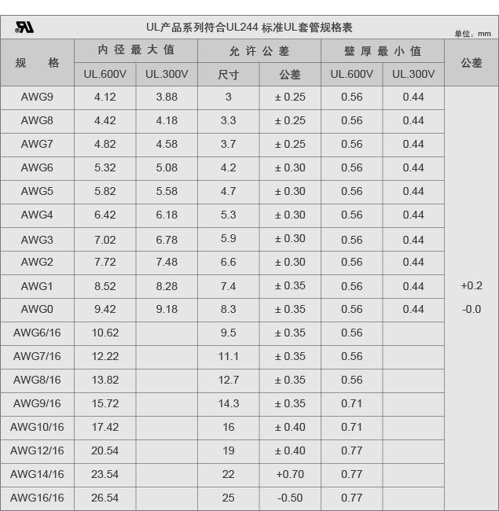Select the 允许公差 header cell
Screen dimensions: 499x511
point(259,50)
